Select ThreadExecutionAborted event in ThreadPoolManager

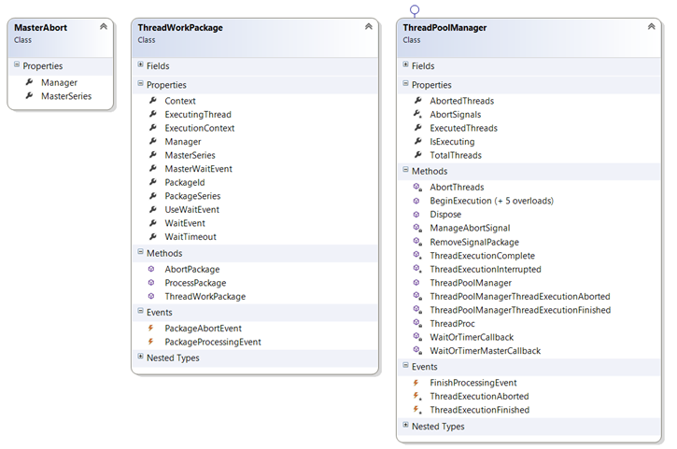click(479, 396)
